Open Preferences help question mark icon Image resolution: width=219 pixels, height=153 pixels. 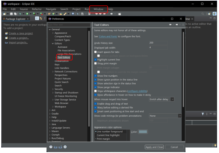(x=51, y=147)
